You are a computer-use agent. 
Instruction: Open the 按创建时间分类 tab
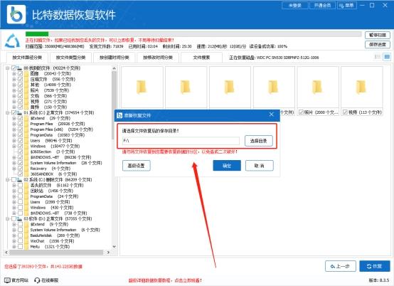(115, 58)
